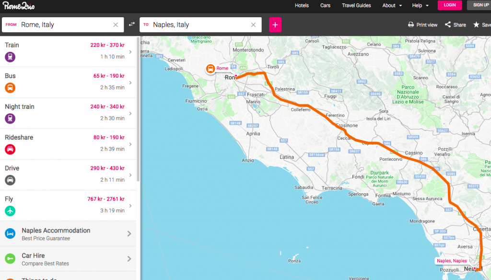Open Print view link
This screenshot has width=491, height=280.
click(427, 25)
